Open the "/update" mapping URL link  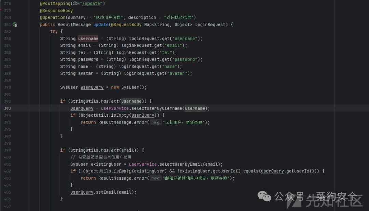[91, 3]
